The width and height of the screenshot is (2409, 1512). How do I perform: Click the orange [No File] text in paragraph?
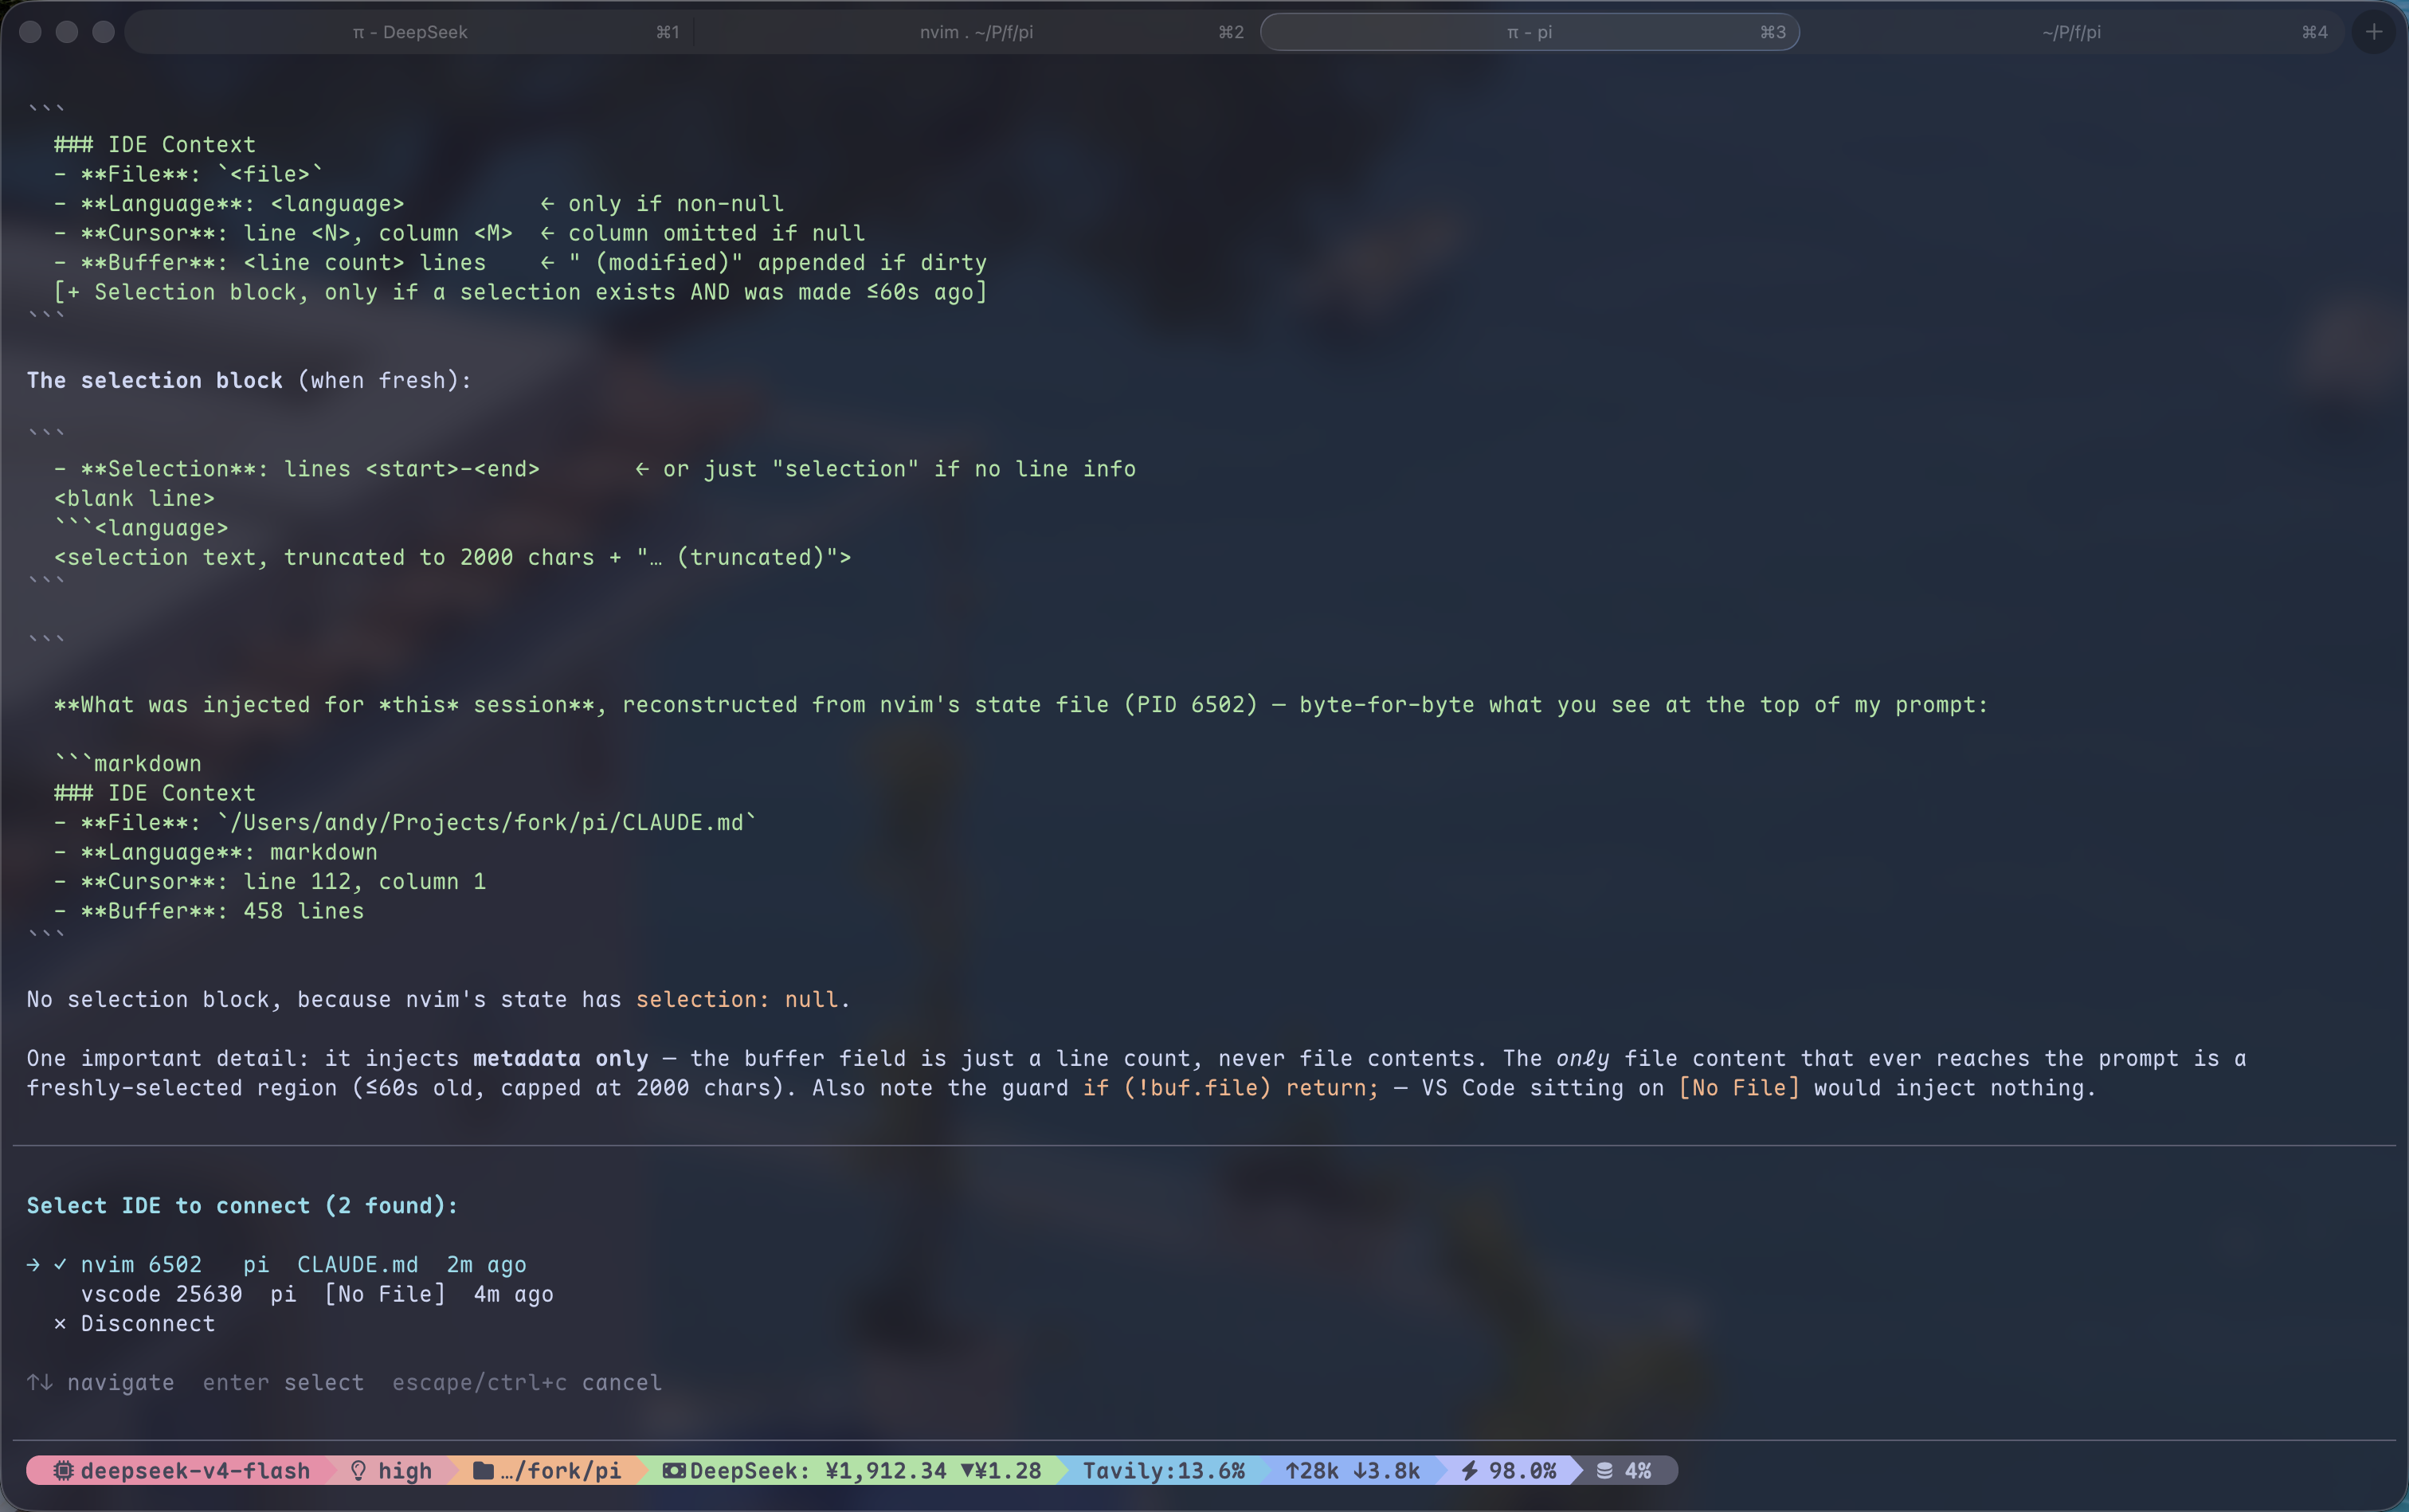1738,1087
